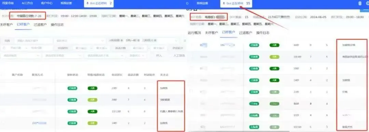This screenshot has height=132, width=369.
Task: Open 客户中心 in the top navigation
Action: pos(46,3)
